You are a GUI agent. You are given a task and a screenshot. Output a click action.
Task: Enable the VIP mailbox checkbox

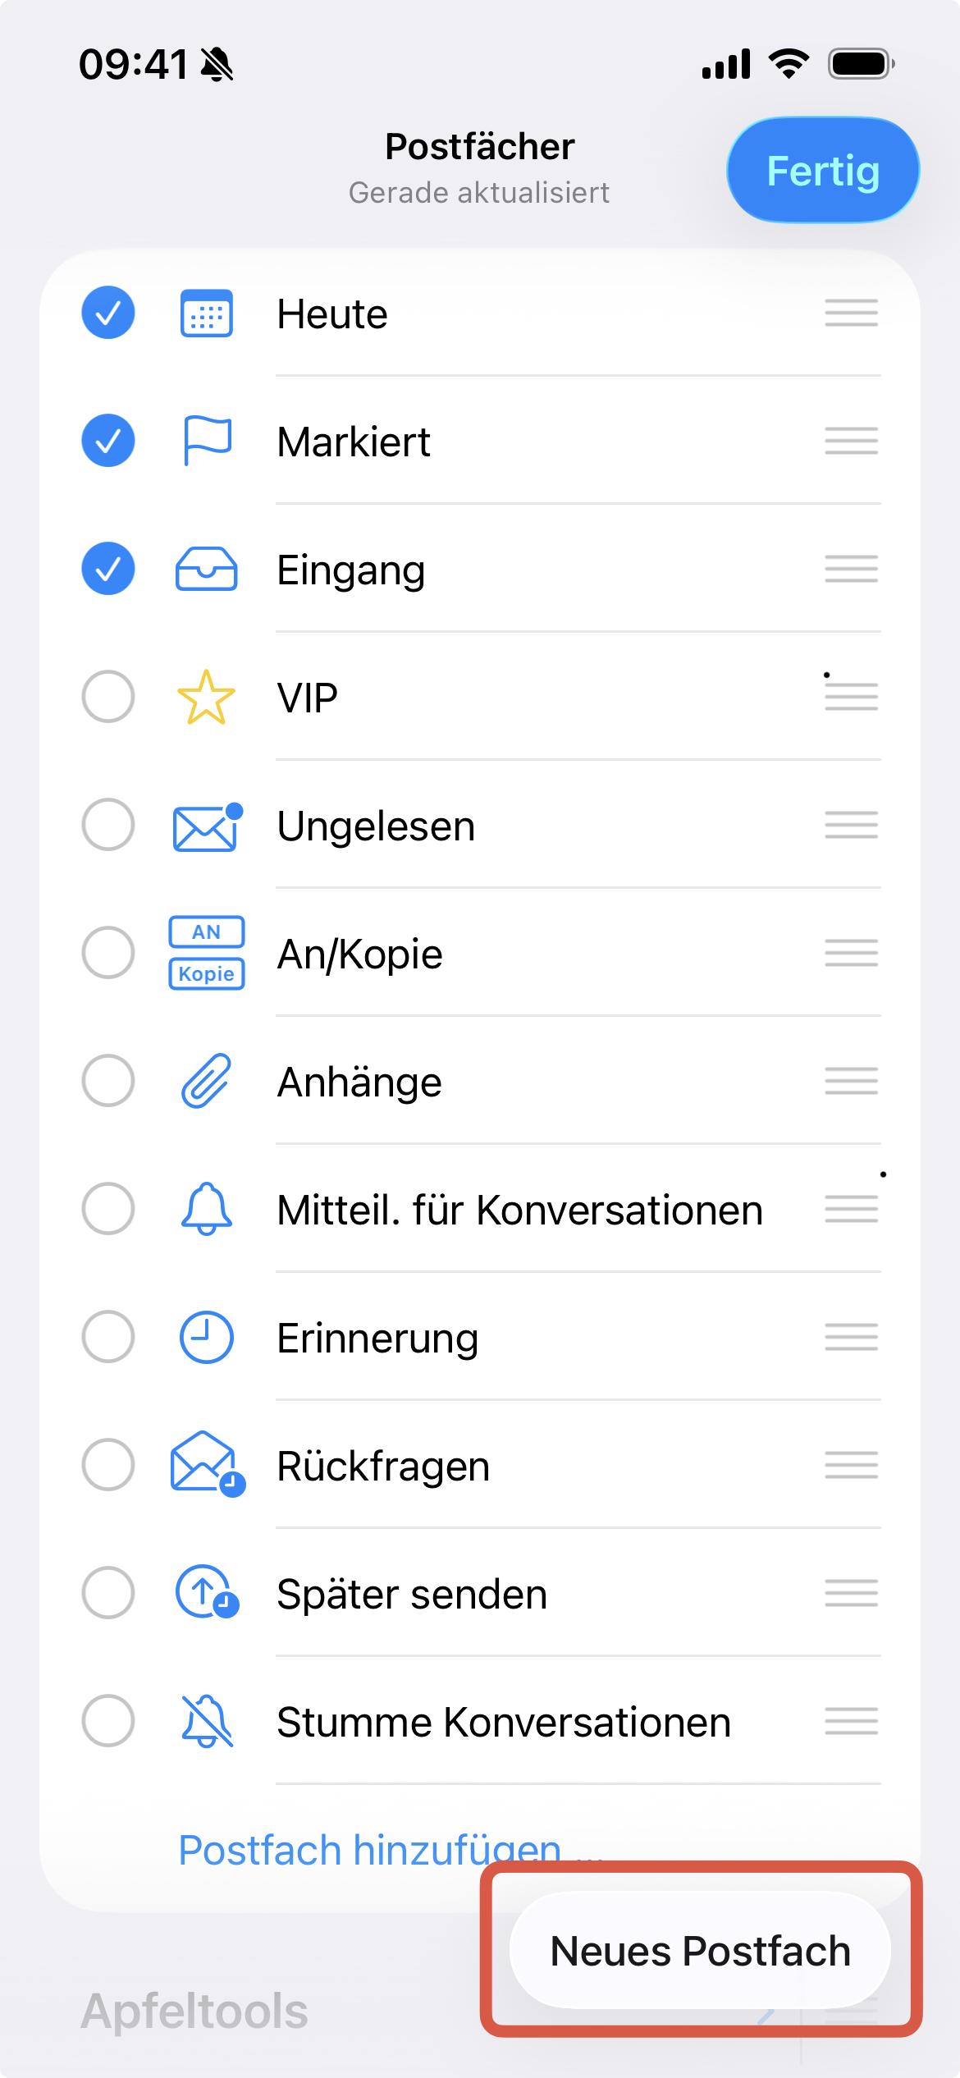pos(108,697)
